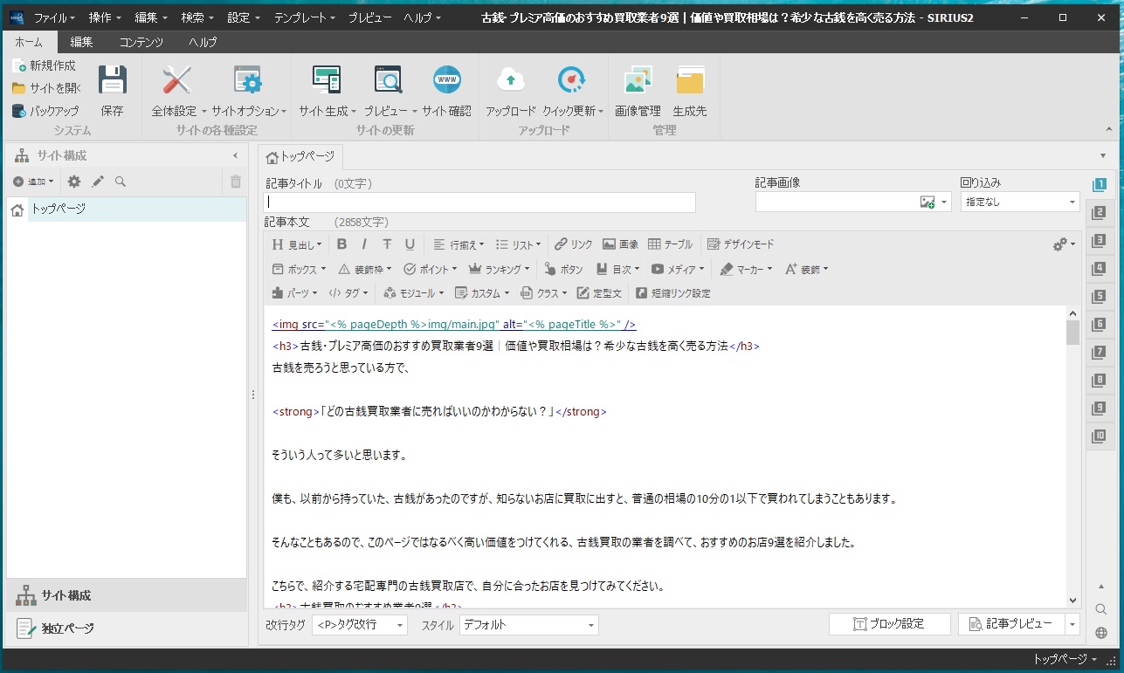Click the gear icon in サイト構成 toolbar
The width and height of the screenshot is (1124, 673).
[x=74, y=182]
